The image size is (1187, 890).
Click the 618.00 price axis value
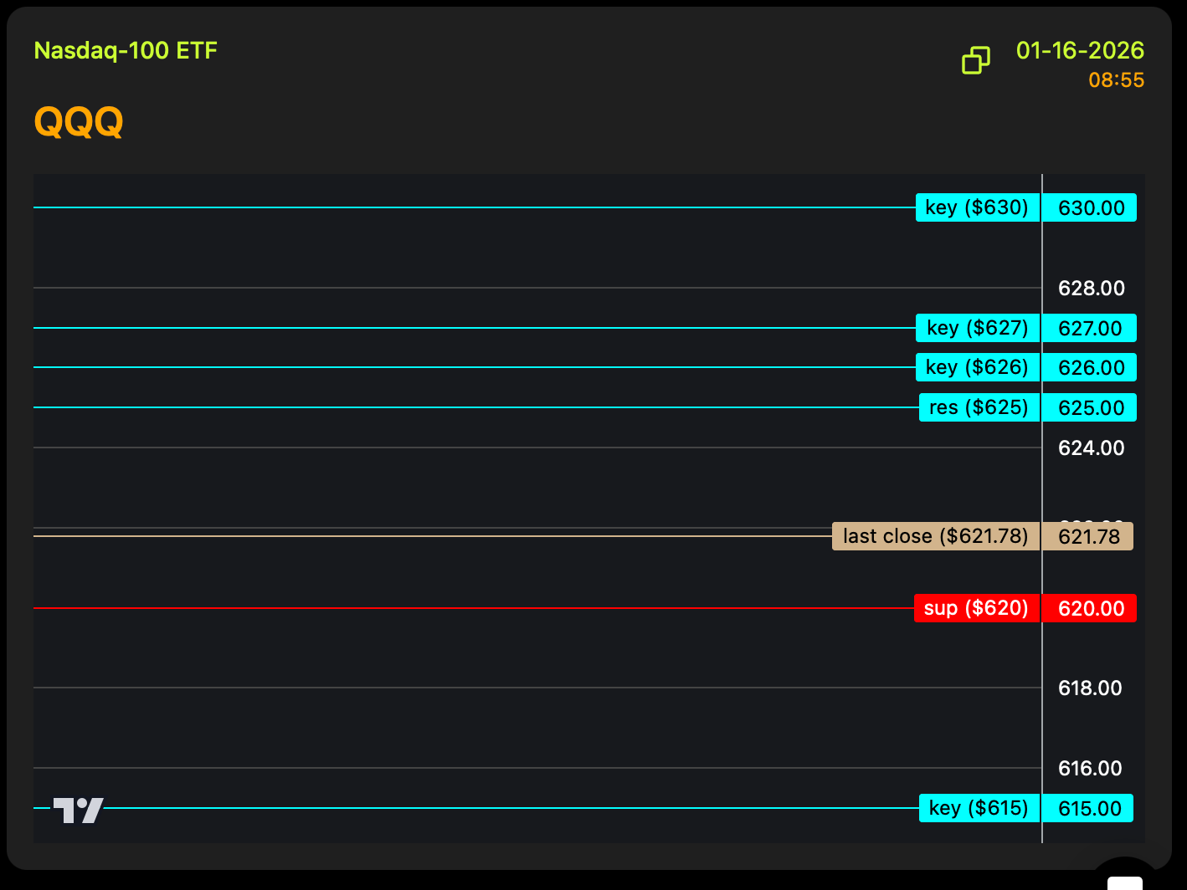pyautogui.click(x=1090, y=688)
